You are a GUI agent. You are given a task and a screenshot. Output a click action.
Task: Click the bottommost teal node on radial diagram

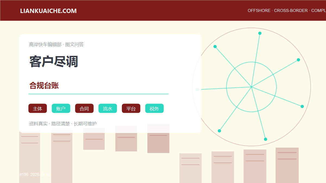[x=265, y=139]
